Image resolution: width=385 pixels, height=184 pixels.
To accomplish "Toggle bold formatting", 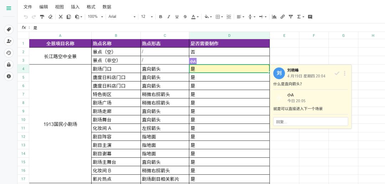I will tap(160, 17).
